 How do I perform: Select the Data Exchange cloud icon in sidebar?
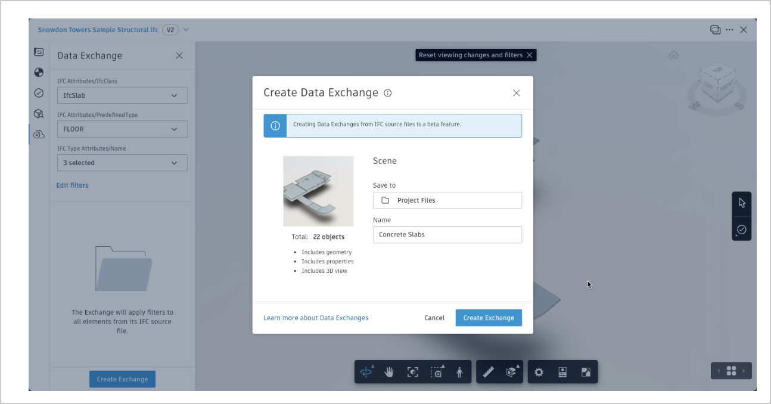[x=38, y=134]
